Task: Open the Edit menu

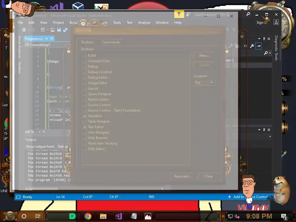Action: point(31,23)
